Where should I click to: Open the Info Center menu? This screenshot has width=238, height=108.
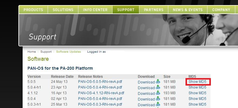click(x=95, y=10)
